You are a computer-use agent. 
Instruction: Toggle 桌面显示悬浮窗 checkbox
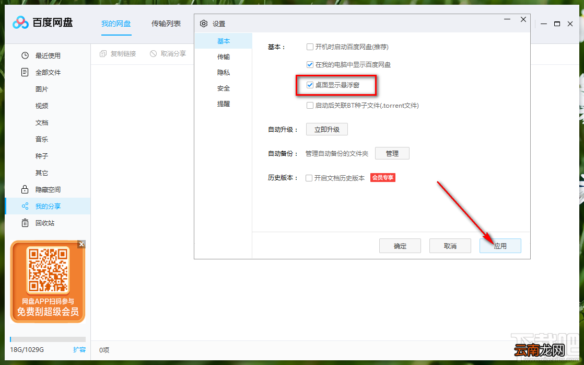point(310,85)
